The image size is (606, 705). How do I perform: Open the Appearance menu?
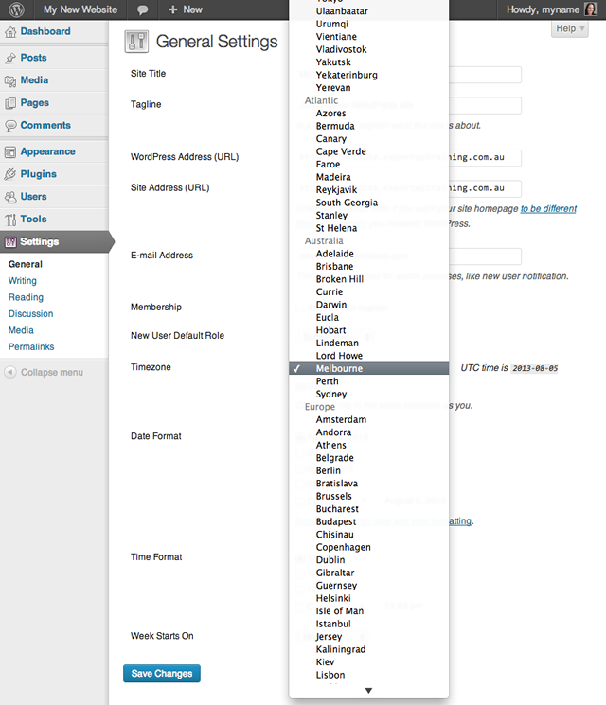coord(47,151)
